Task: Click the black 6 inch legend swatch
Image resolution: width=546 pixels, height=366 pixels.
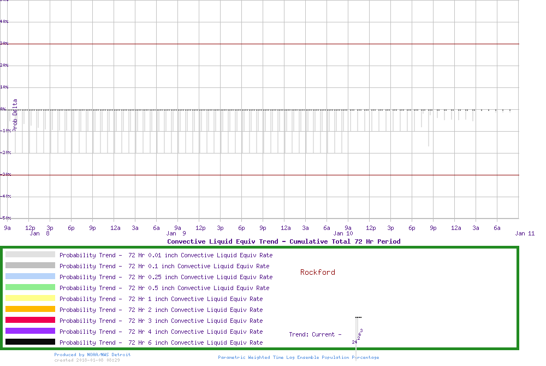Action: coord(30,342)
